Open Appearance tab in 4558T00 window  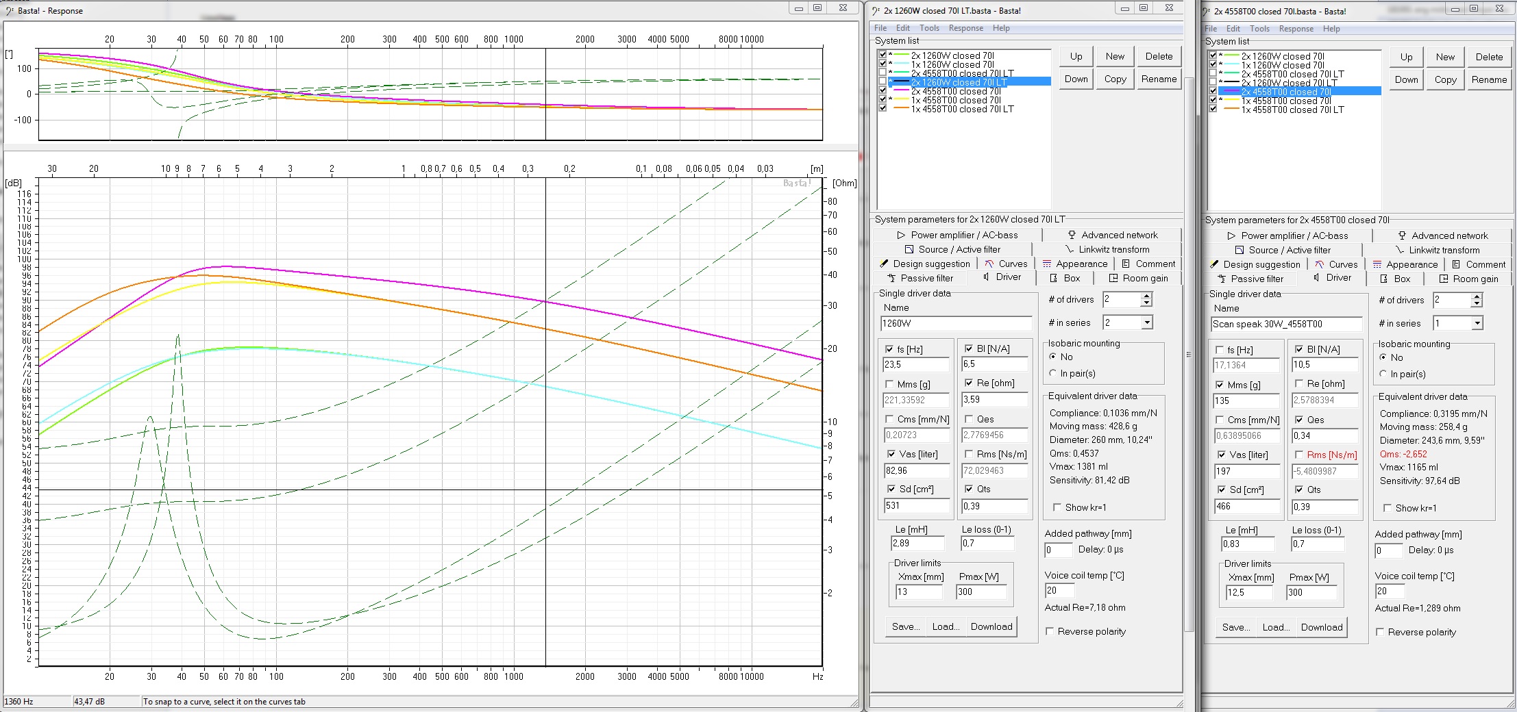point(1405,264)
